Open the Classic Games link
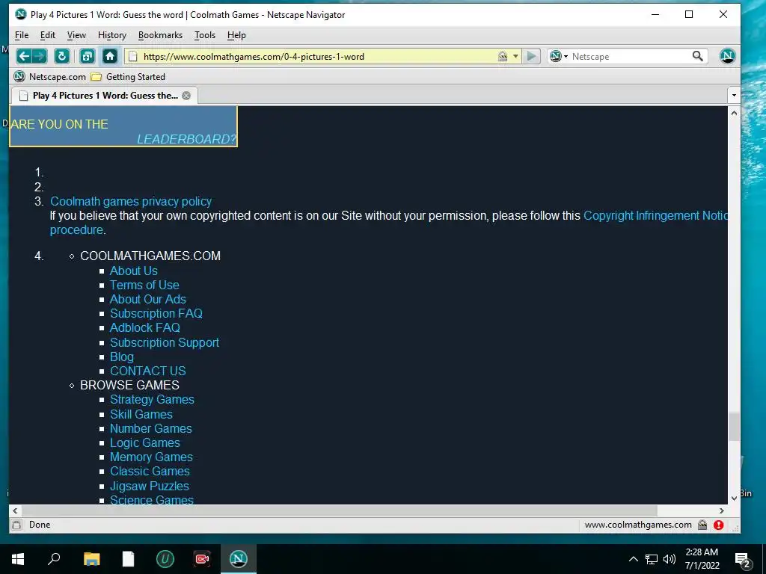Viewport: 766px width, 574px height. (150, 471)
